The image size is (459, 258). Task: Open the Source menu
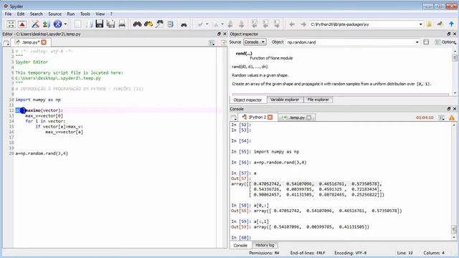(55, 14)
